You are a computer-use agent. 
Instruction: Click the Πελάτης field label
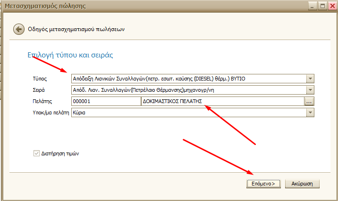click(x=42, y=101)
